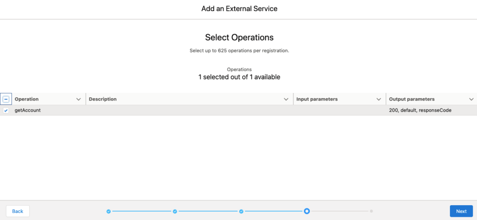Image resolution: width=477 pixels, height=220 pixels.
Task: Click the 200, default, responseCode output cell
Action: pos(420,111)
